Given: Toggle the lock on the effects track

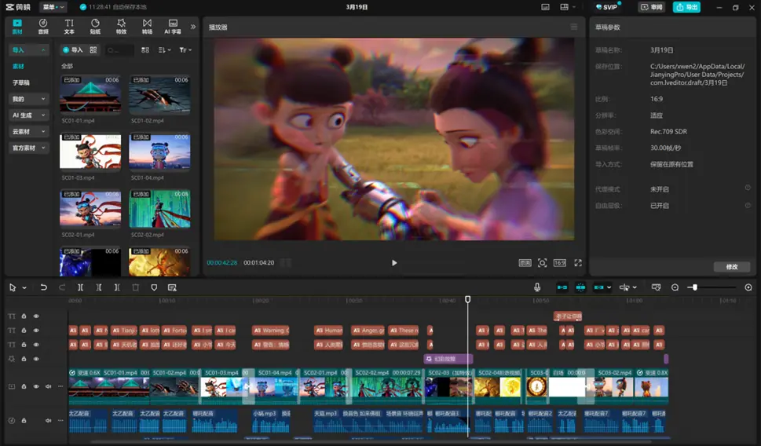Looking at the screenshot, I should (x=24, y=359).
